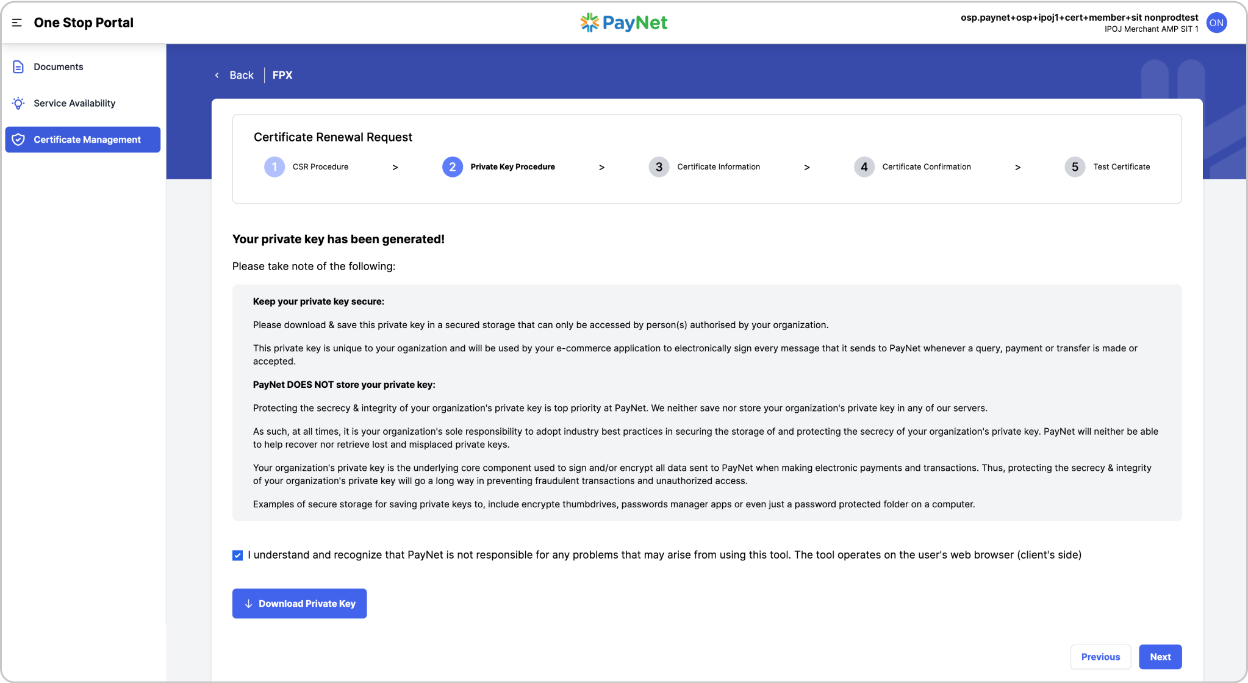This screenshot has height=683, width=1248.
Task: Click paragraph starting 'Please download & save'
Action: point(540,325)
